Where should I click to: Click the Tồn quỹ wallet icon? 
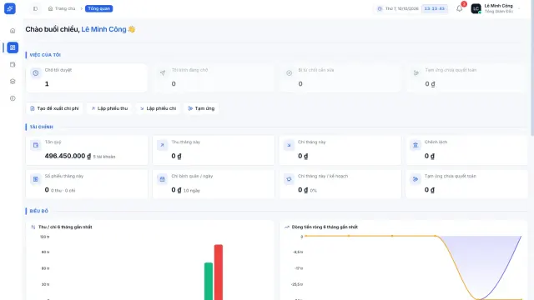pyautogui.click(x=36, y=145)
